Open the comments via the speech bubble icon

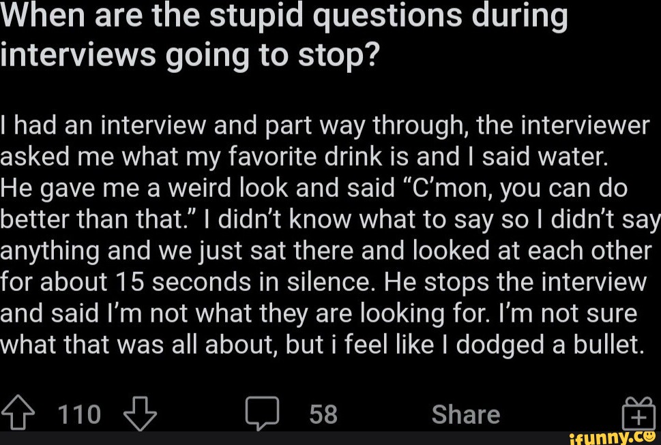pos(263,412)
